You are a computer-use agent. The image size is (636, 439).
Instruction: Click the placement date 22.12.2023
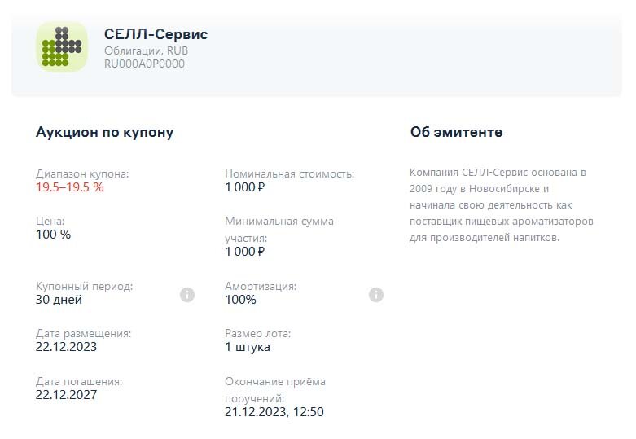66,346
